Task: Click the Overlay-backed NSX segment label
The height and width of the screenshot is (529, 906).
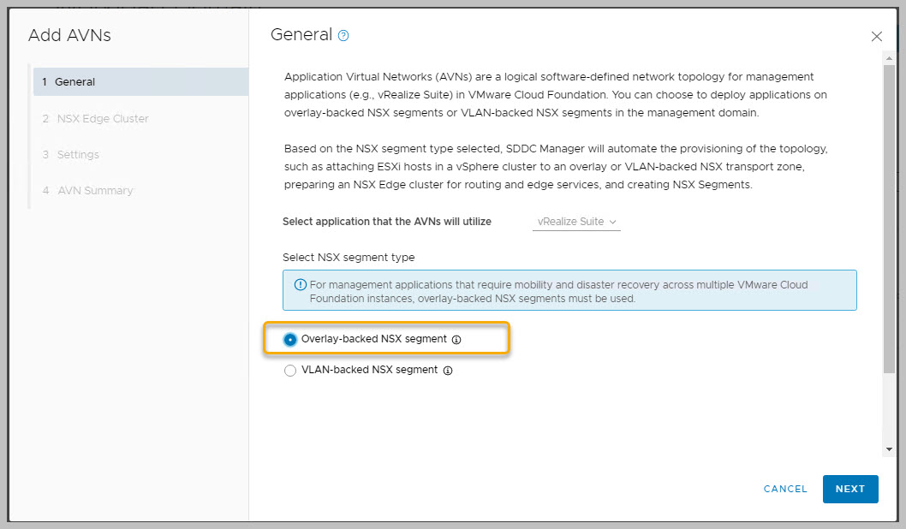Action: 374,339
